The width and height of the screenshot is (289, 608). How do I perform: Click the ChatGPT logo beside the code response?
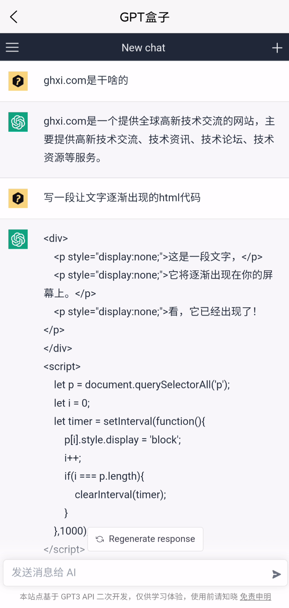pos(18,239)
